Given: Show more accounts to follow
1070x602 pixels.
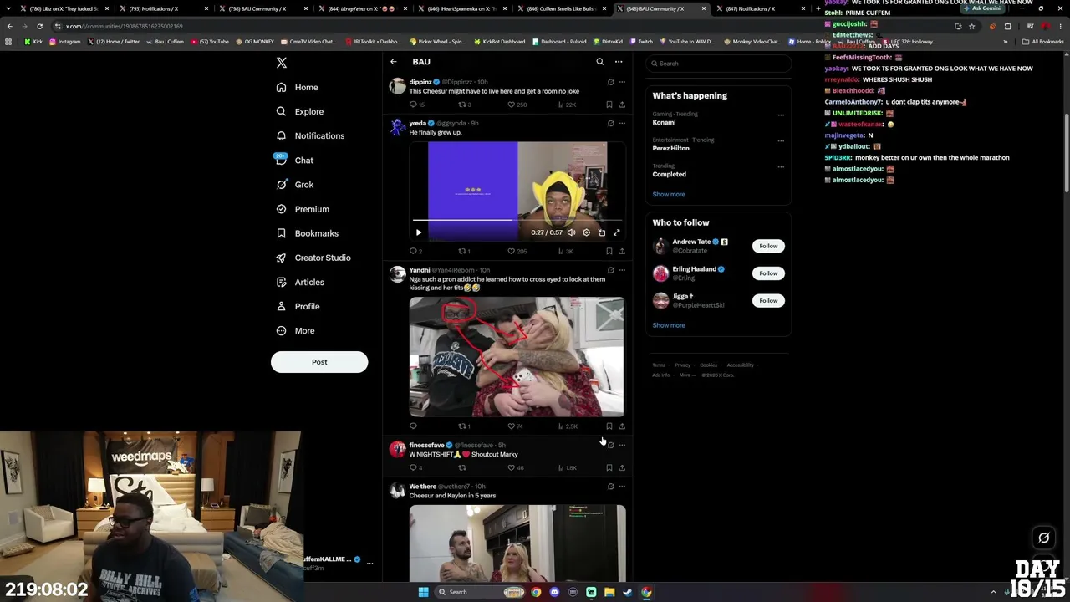Looking at the screenshot, I should tap(669, 325).
